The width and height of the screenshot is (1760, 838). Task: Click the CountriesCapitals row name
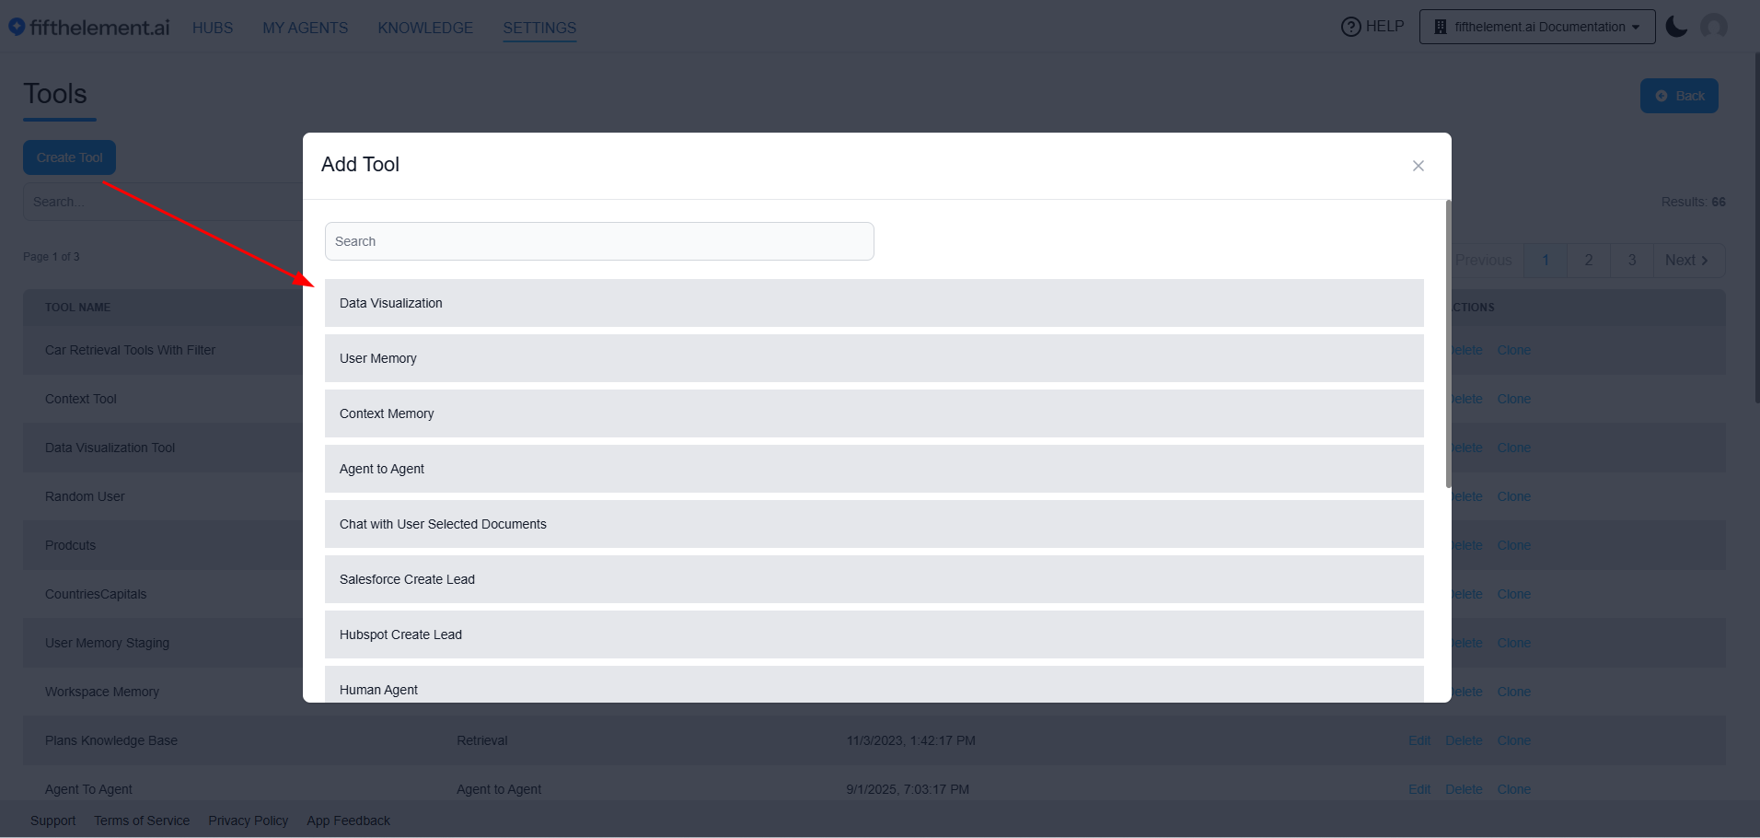96,594
